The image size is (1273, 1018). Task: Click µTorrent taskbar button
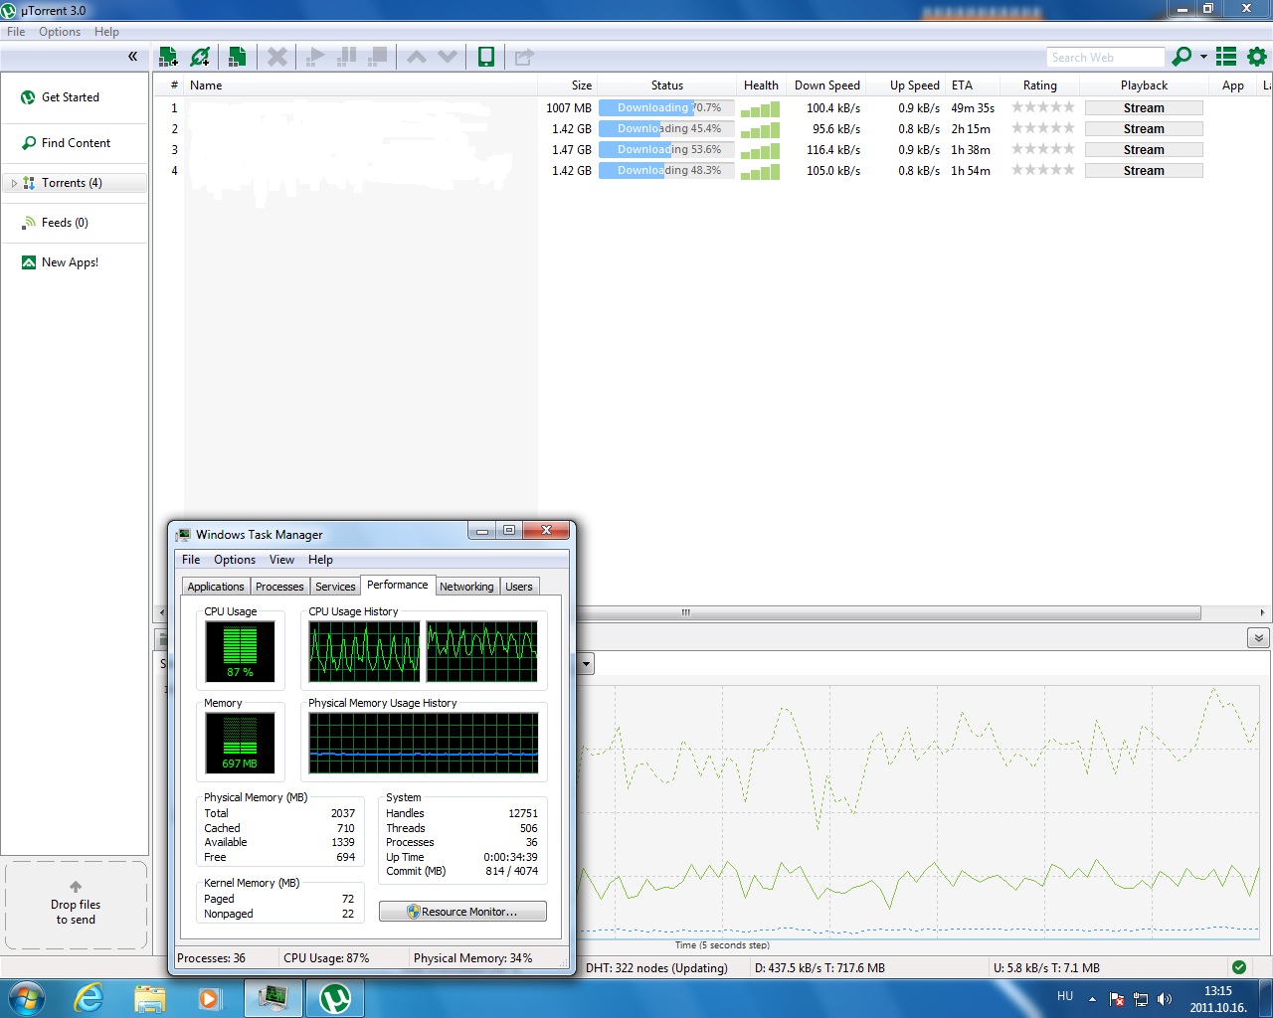click(335, 998)
